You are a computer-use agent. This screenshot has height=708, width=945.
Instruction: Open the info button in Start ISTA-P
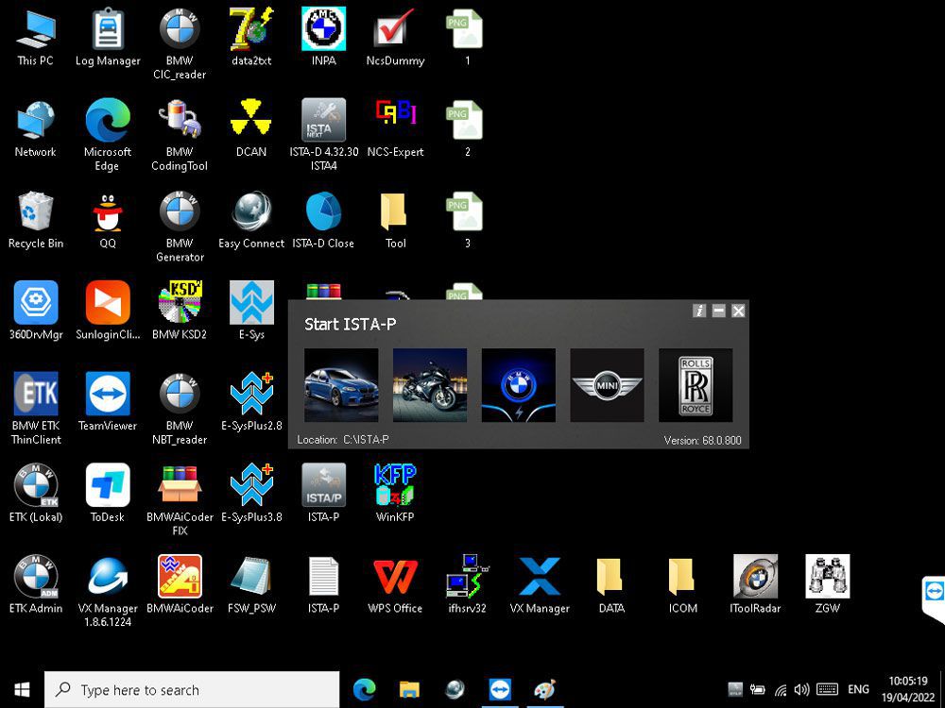(699, 311)
